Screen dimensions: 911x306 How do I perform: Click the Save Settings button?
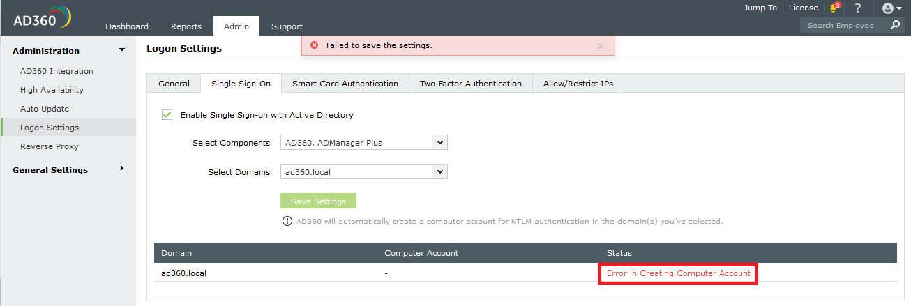[318, 201]
